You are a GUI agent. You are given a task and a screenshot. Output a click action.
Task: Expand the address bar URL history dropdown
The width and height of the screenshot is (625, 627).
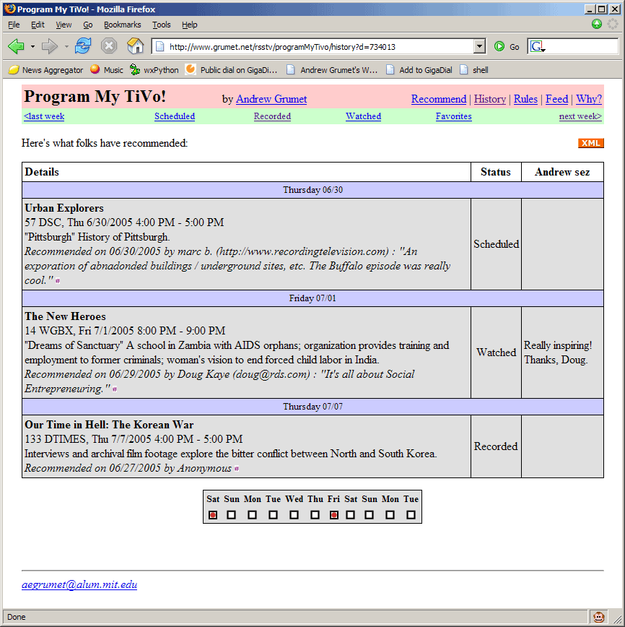480,46
